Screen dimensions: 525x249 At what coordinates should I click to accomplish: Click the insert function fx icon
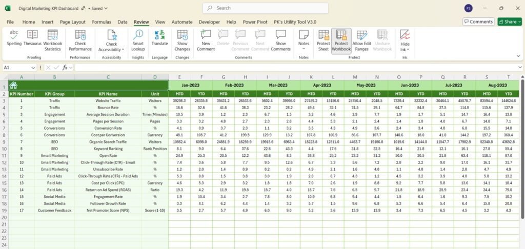[65, 68]
